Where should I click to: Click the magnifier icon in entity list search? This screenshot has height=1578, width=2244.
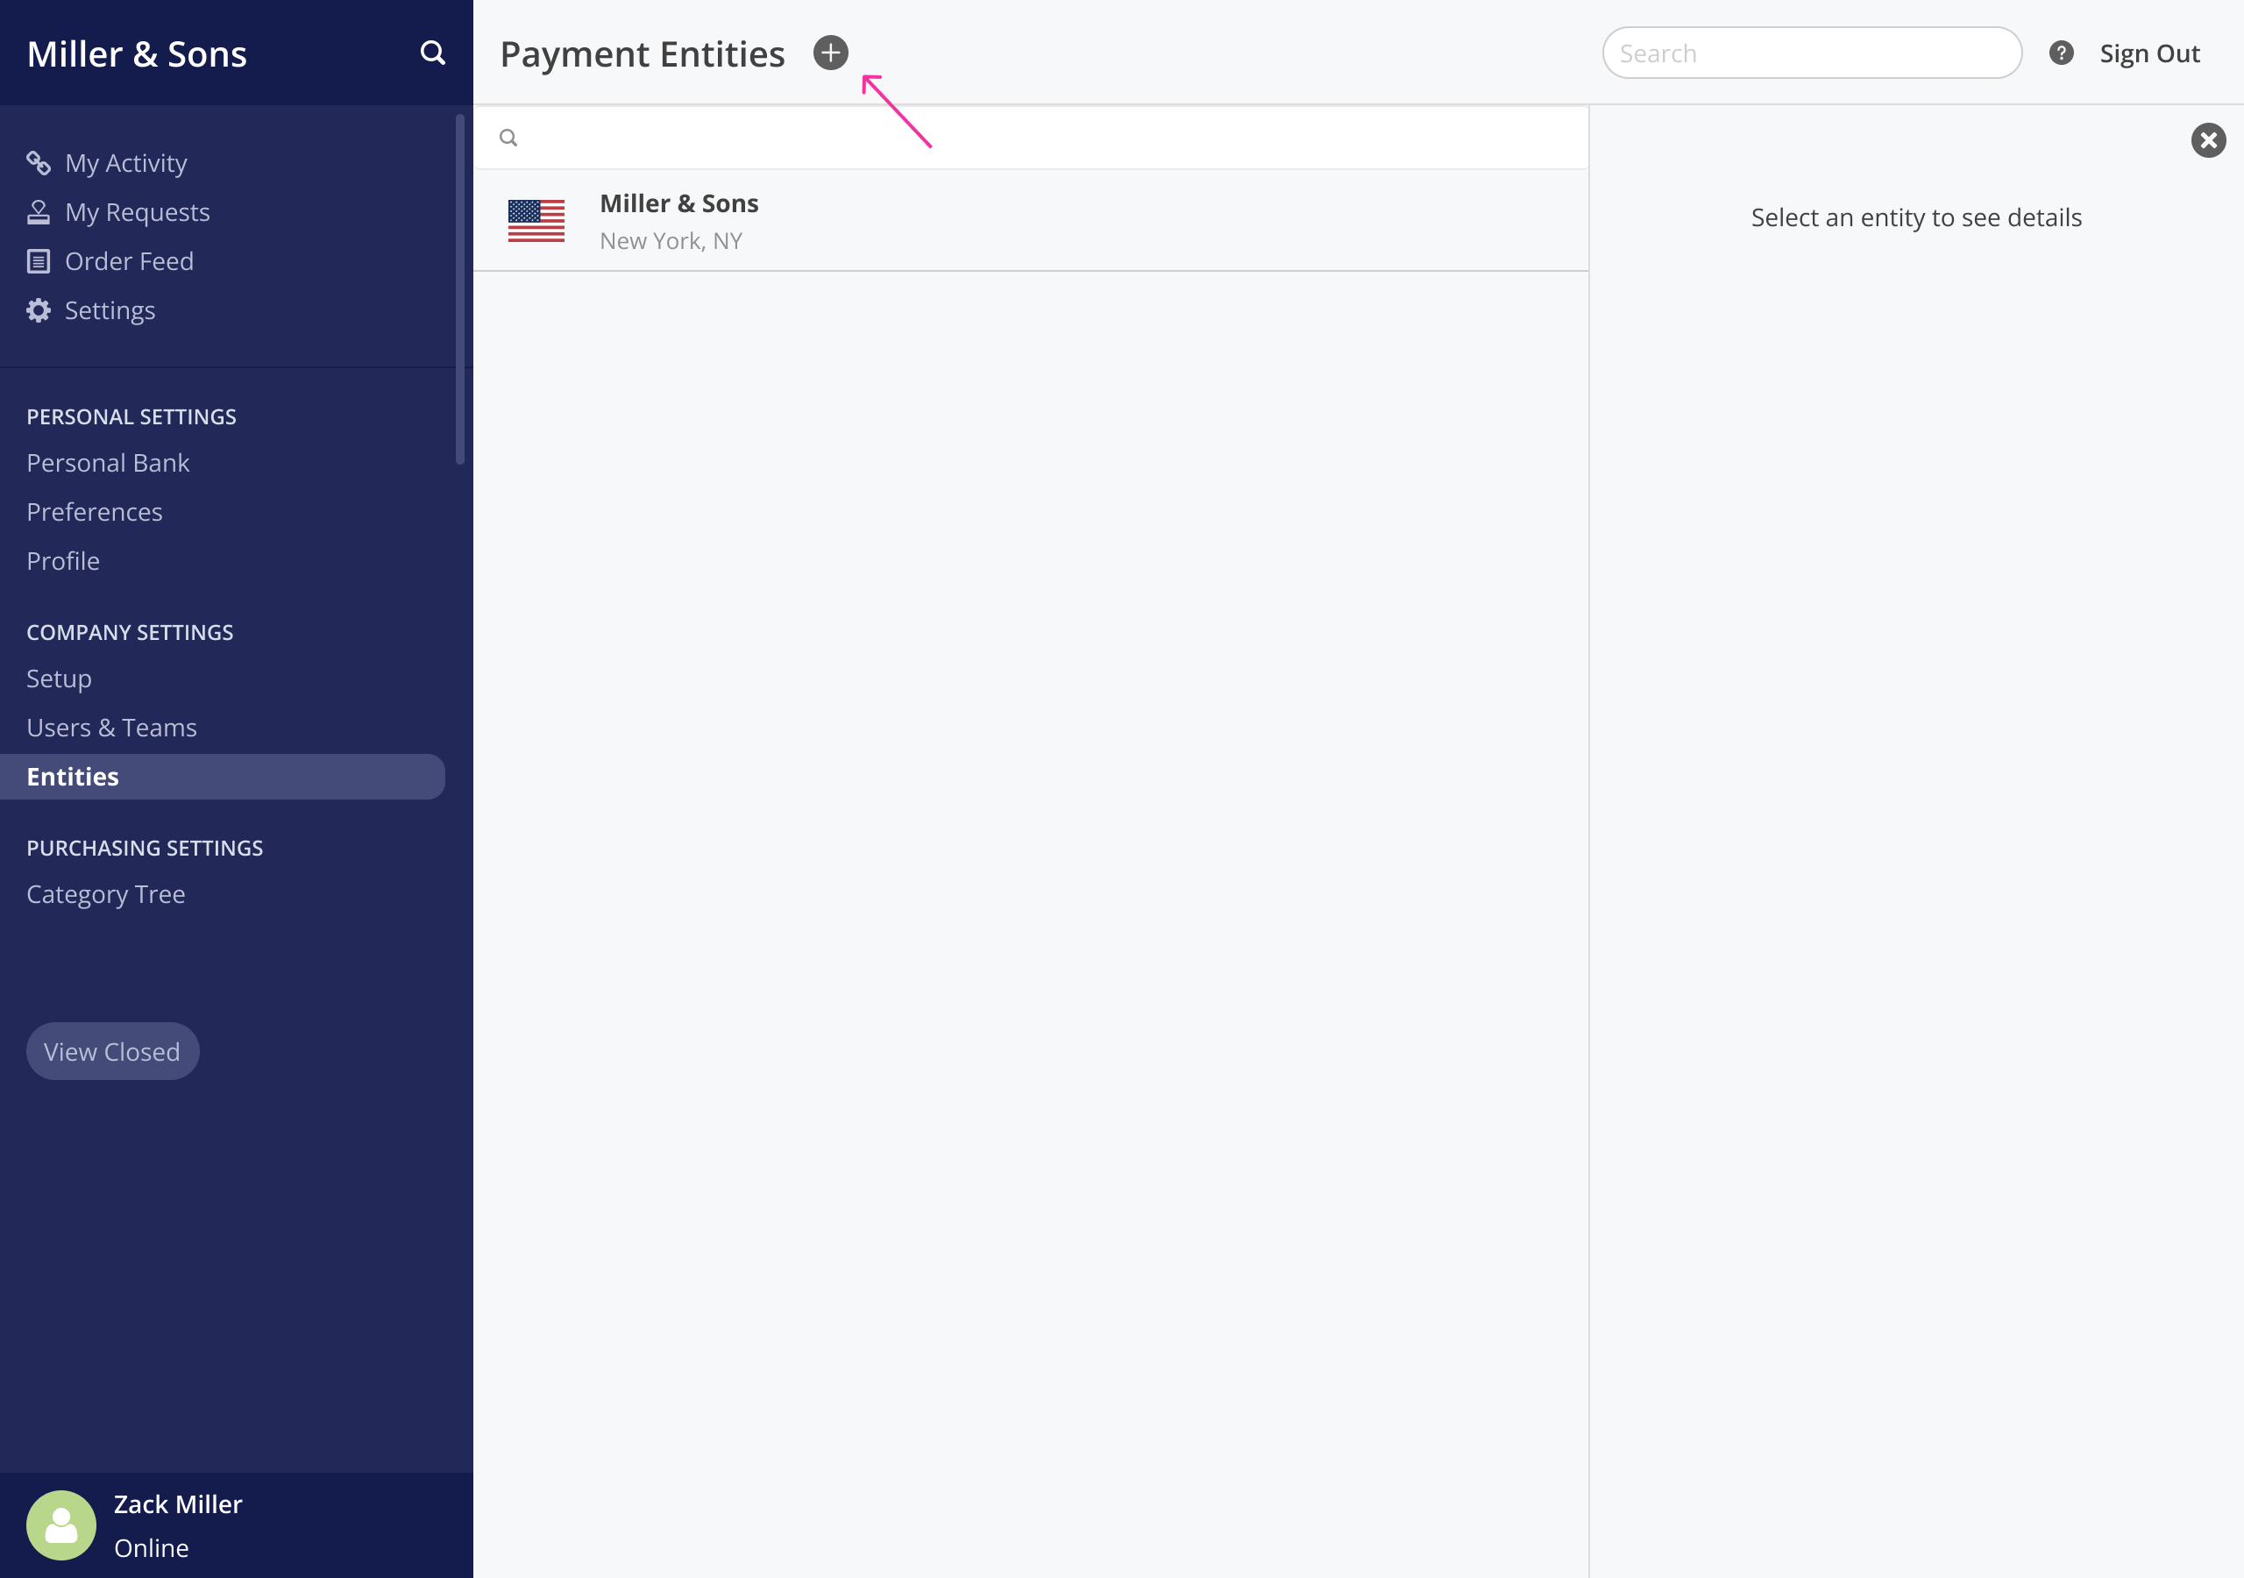(x=509, y=138)
